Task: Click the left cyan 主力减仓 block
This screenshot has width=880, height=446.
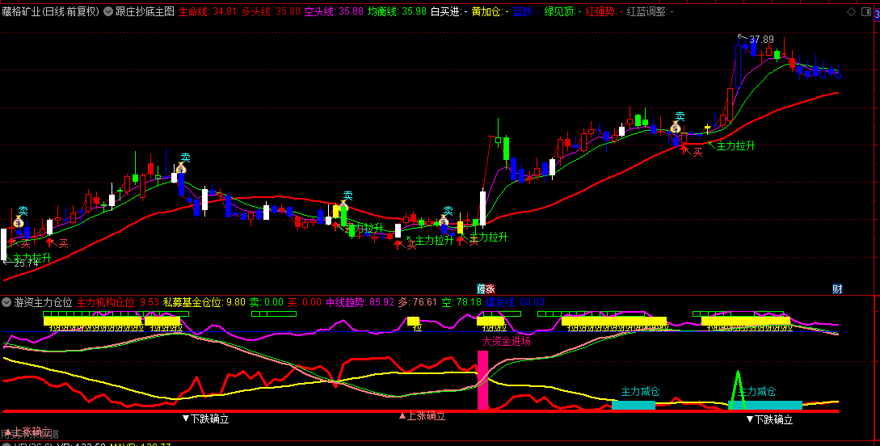Action: [633, 405]
